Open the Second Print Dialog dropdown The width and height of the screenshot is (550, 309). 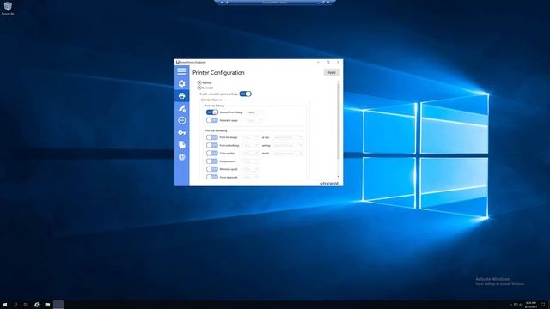[254, 112]
